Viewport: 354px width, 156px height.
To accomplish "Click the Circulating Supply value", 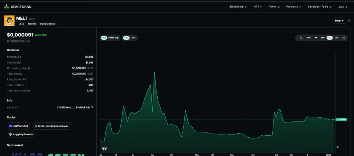I will (83, 68).
